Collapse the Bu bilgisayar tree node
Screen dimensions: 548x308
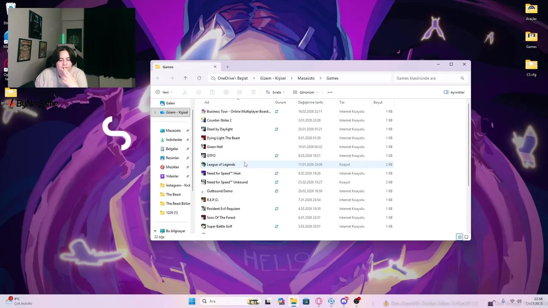point(155,231)
